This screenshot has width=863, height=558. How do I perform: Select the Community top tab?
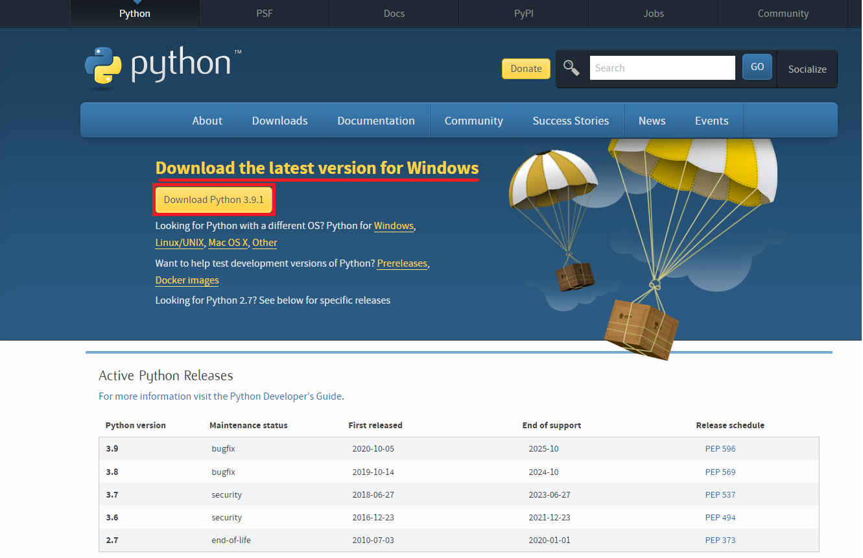[783, 13]
